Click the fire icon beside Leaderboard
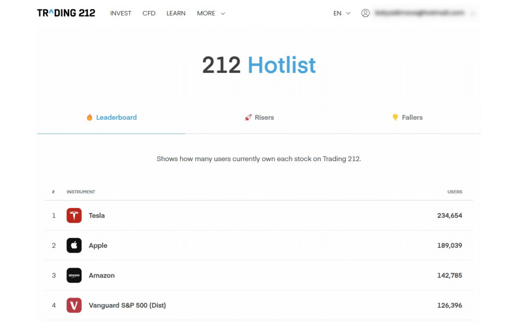The width and height of the screenshot is (511, 323). pyautogui.click(x=89, y=118)
